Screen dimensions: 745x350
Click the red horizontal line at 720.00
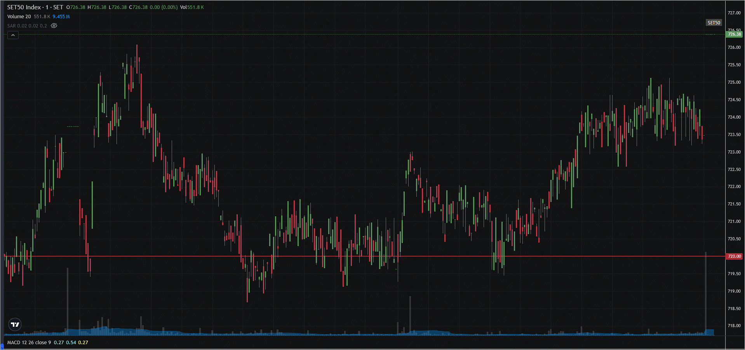click(x=364, y=256)
